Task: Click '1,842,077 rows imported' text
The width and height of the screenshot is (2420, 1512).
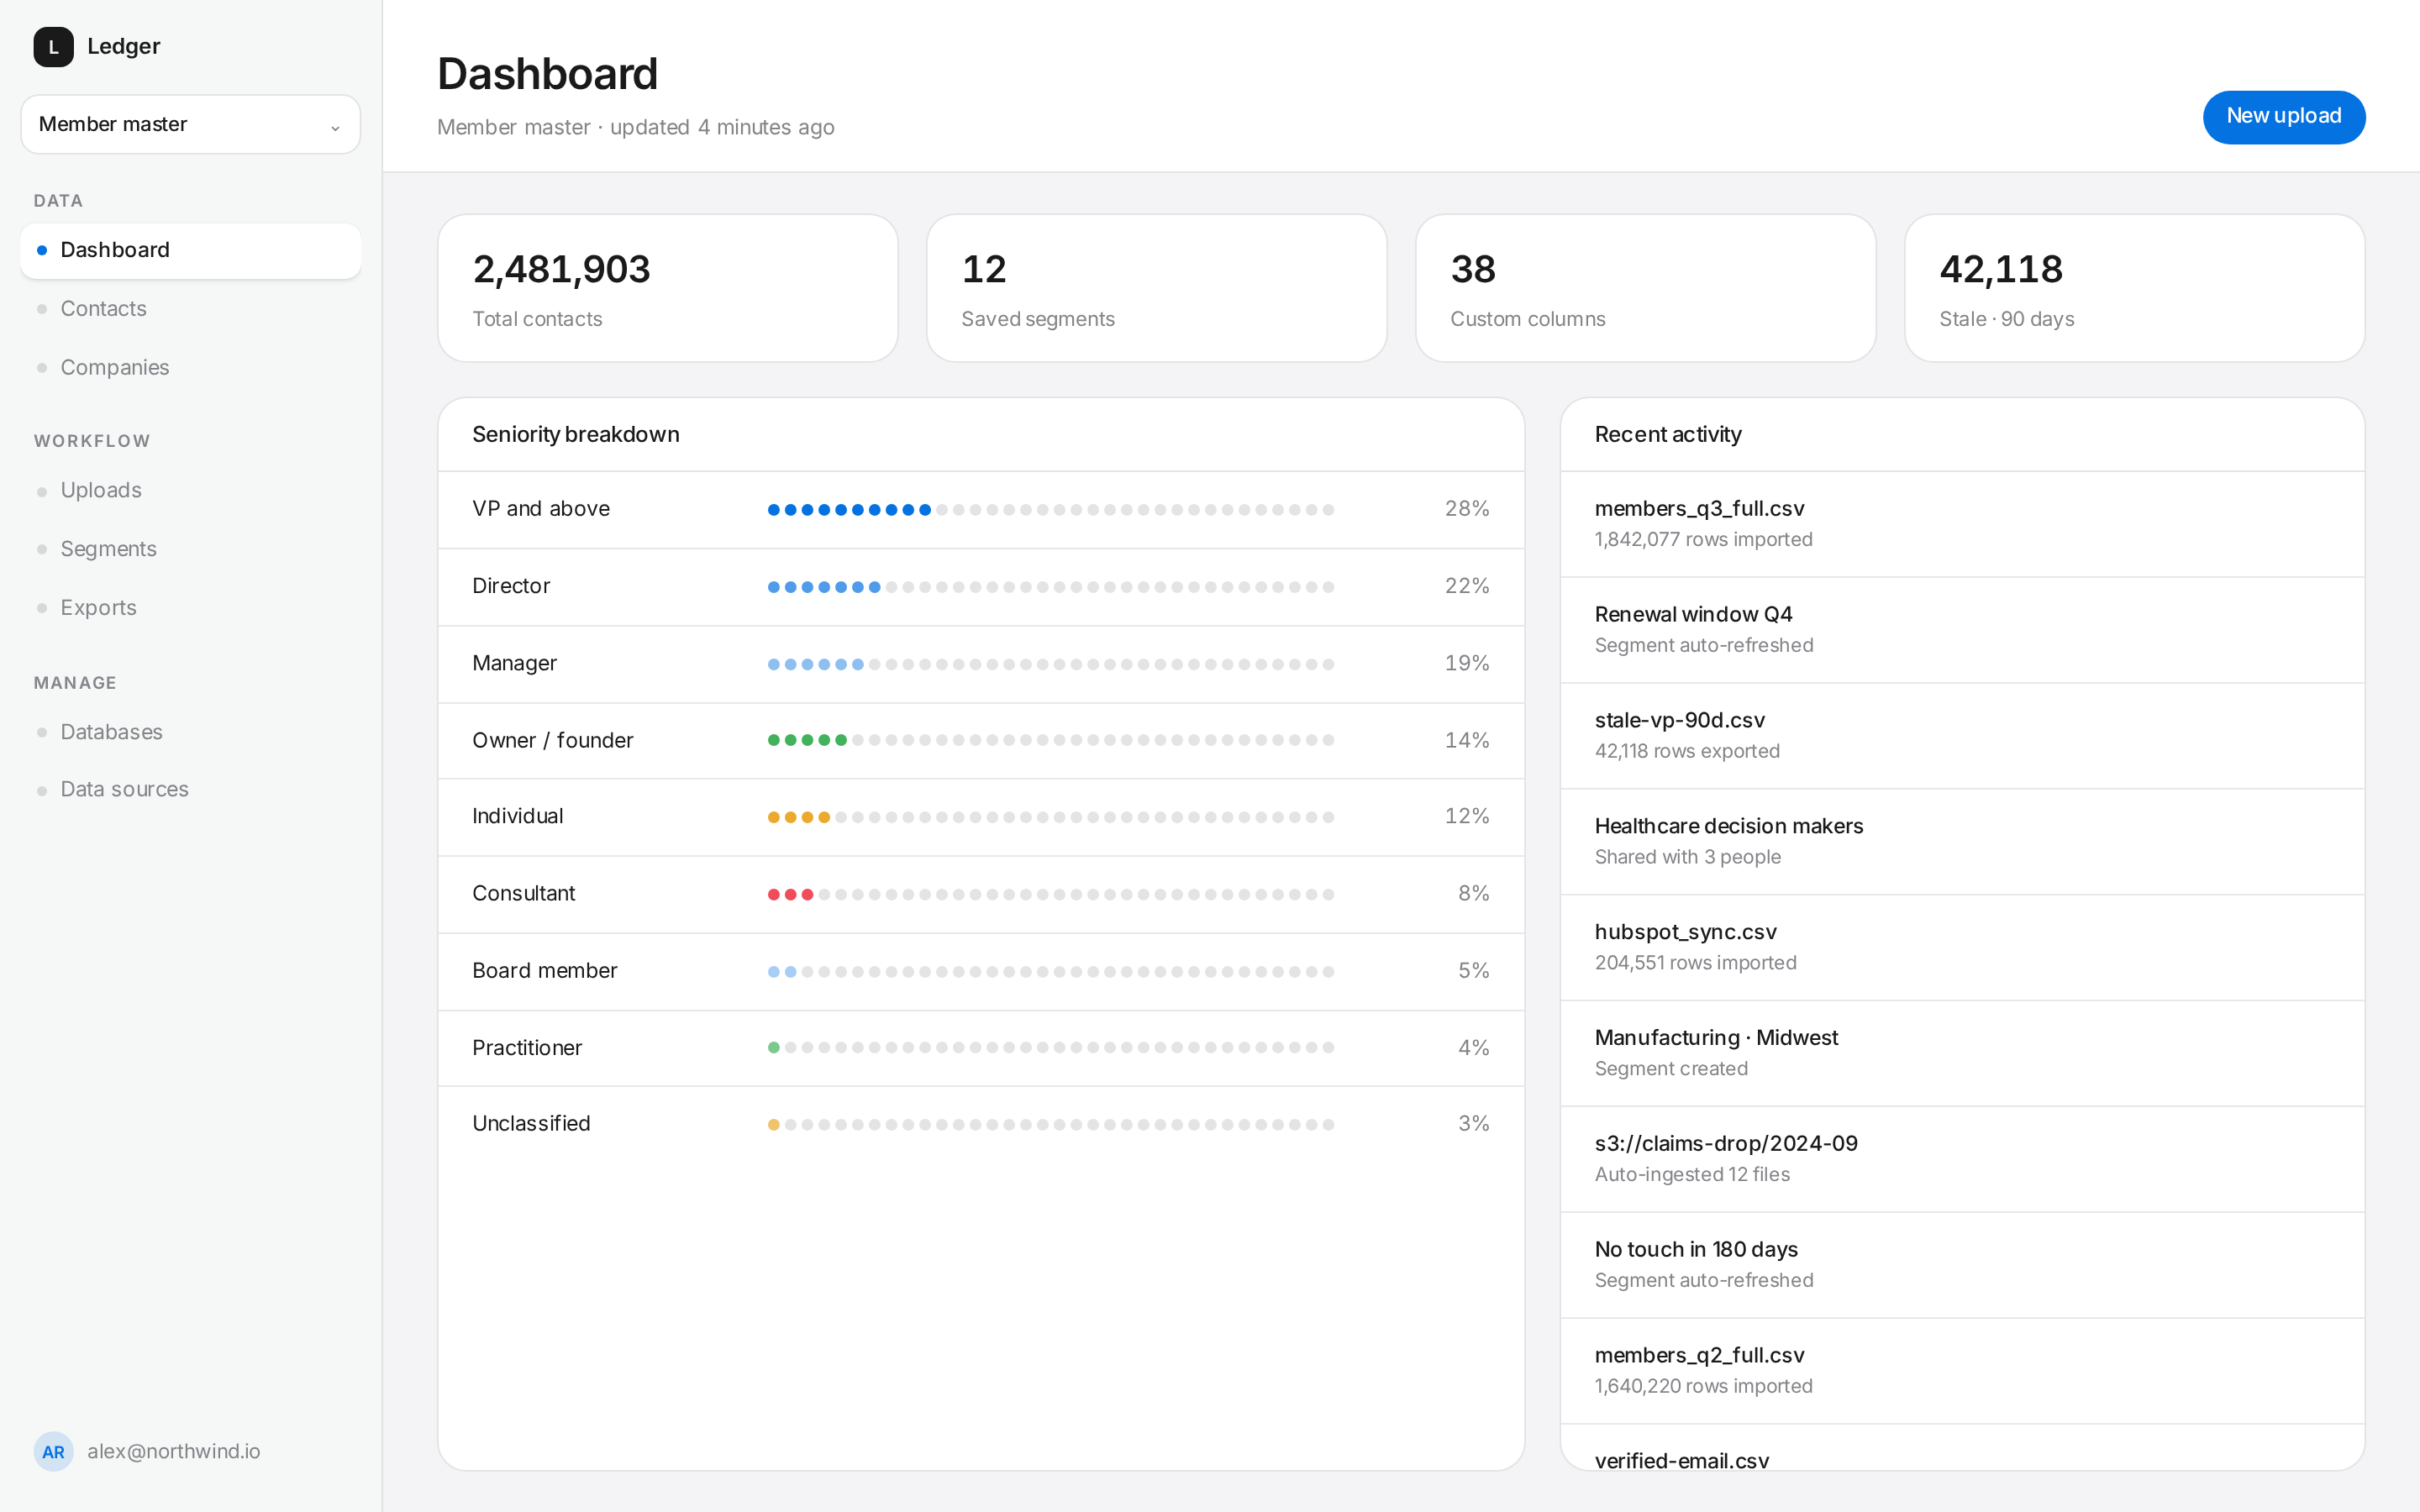Action: click(x=1703, y=539)
